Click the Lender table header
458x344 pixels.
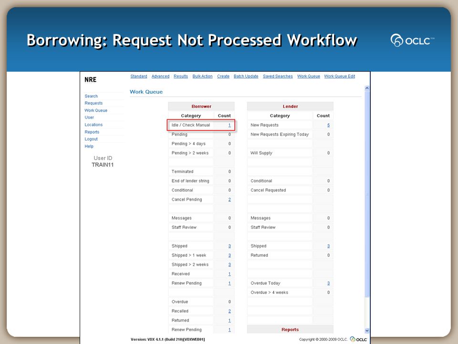coord(290,107)
